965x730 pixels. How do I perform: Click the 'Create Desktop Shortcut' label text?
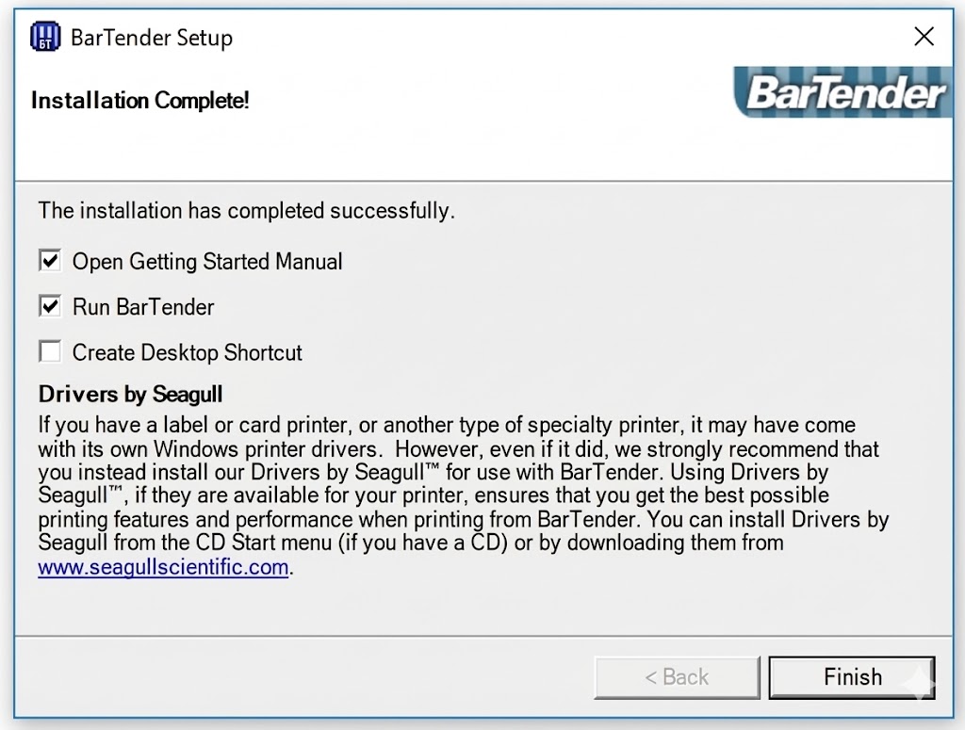coord(188,353)
